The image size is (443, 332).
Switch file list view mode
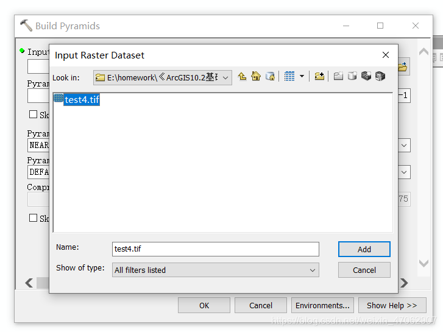[289, 76]
